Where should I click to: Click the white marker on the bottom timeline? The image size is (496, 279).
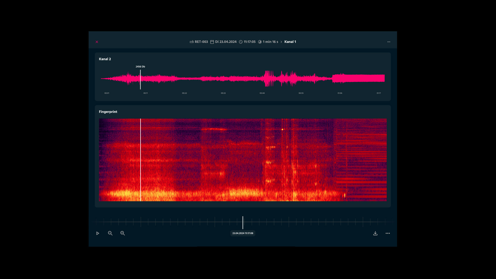pos(243,222)
